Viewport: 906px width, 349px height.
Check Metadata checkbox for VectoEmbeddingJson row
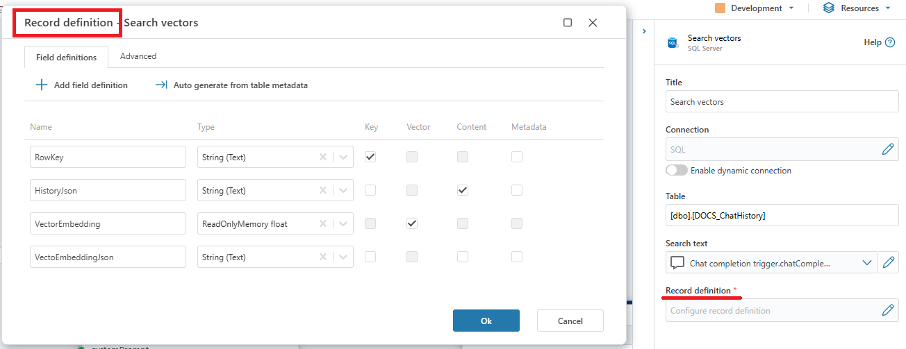517,257
